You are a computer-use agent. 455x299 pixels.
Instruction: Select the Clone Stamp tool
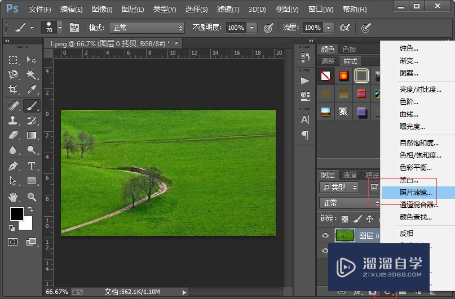point(14,120)
